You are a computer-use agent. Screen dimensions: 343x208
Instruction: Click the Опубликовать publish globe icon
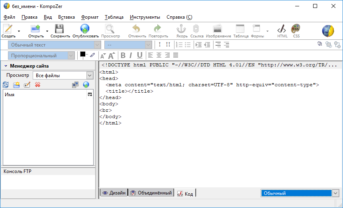pyautogui.click(x=85, y=29)
